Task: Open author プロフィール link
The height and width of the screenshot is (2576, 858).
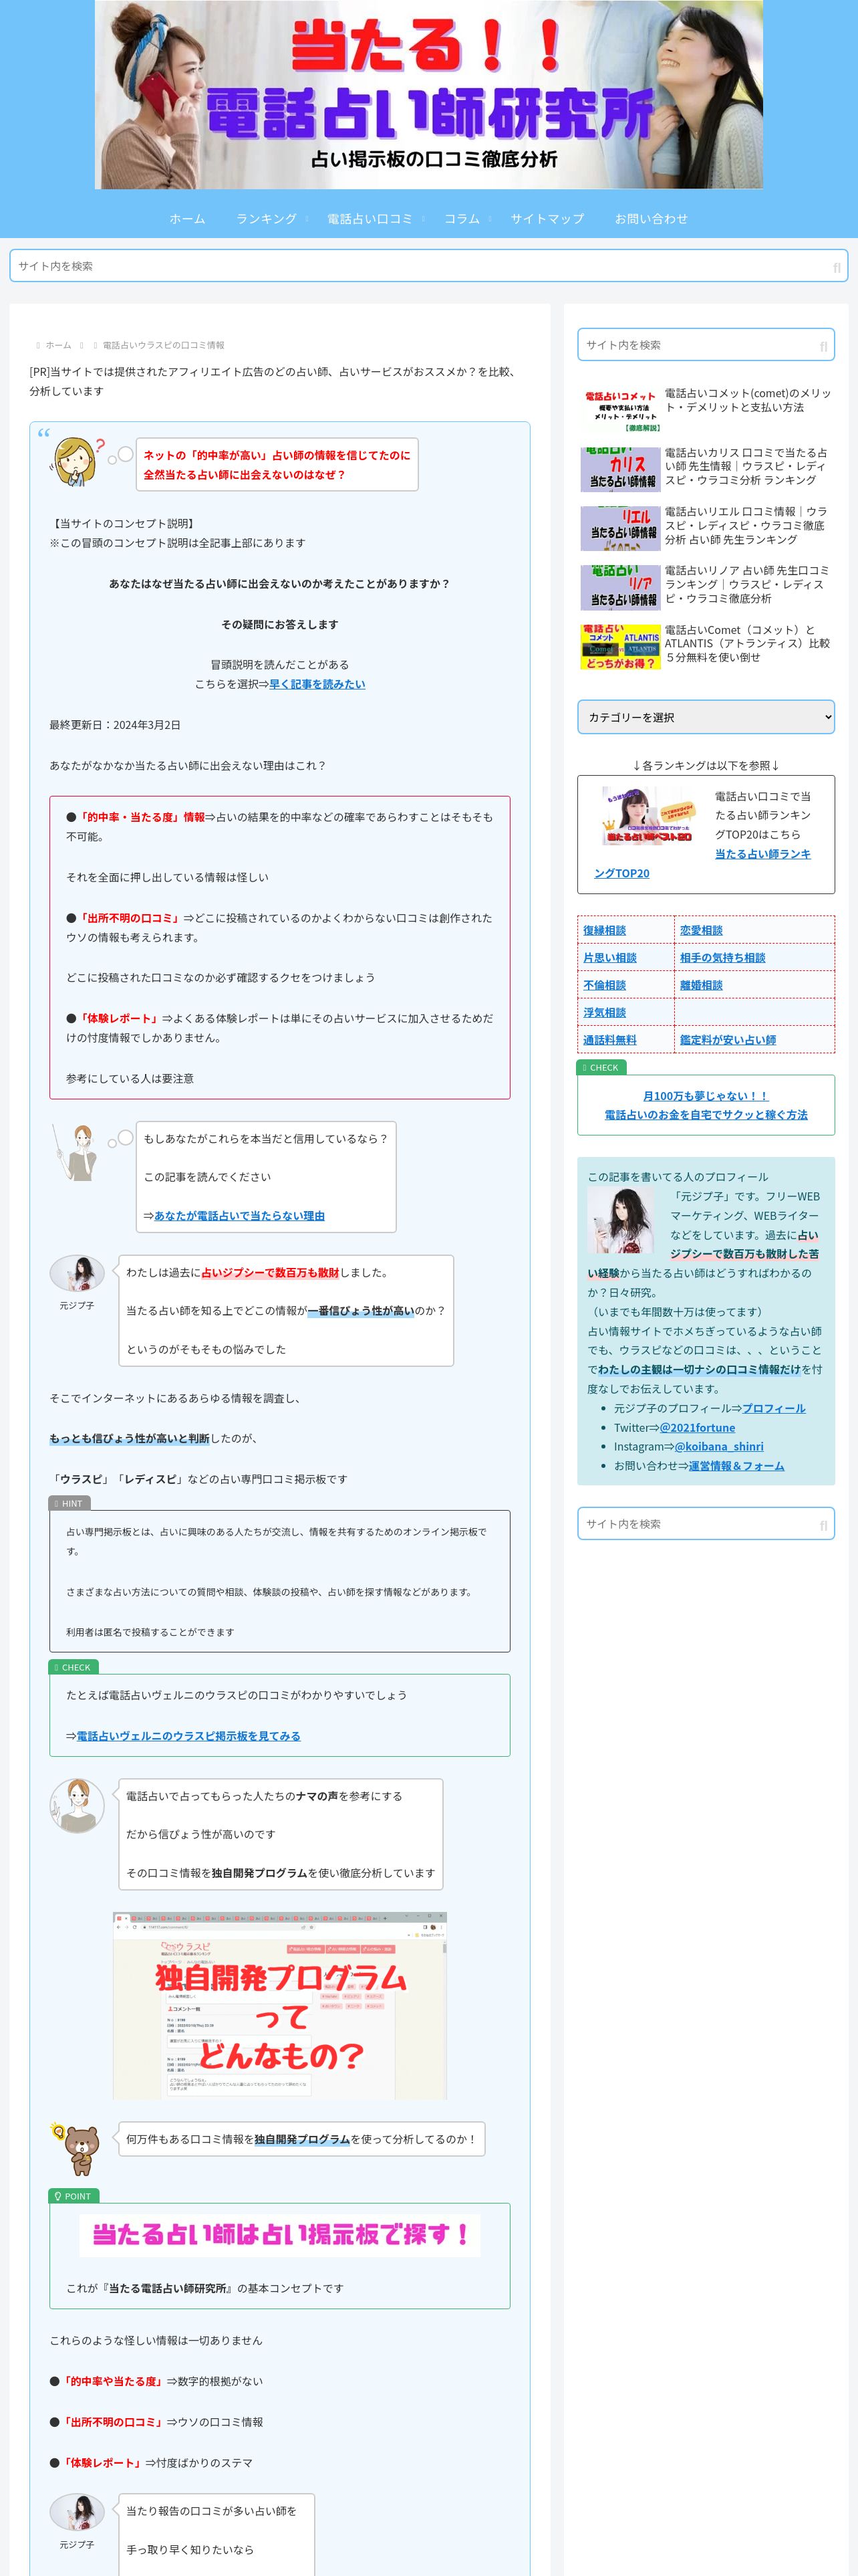Action: tap(773, 1408)
